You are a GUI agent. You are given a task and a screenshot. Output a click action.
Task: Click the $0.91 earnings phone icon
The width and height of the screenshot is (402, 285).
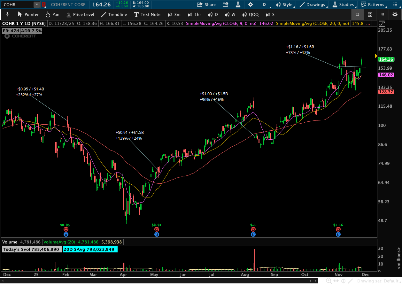pyautogui.click(x=157, y=229)
